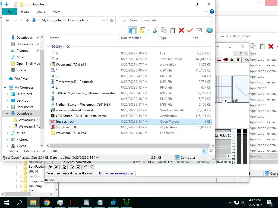Image resolution: width=278 pixels, height=208 pixels.
Task: Click the Copy icon in background Explorer window
Action: coord(254,46)
